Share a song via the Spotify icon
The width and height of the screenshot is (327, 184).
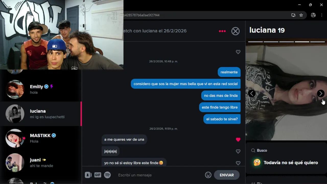pos(107,175)
